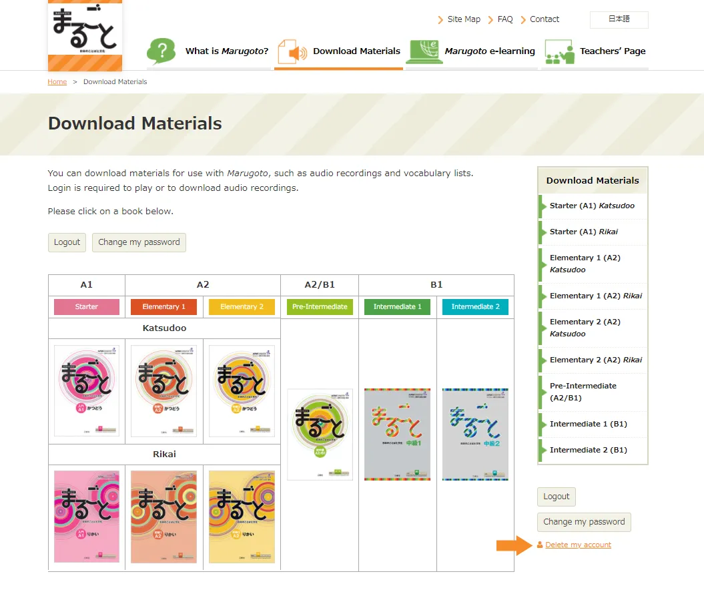Click the A2 column header
Screen dimensions: 704x594
point(203,285)
